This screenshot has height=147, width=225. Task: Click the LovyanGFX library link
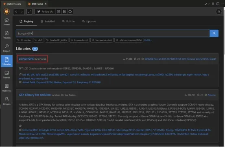coord(26,58)
